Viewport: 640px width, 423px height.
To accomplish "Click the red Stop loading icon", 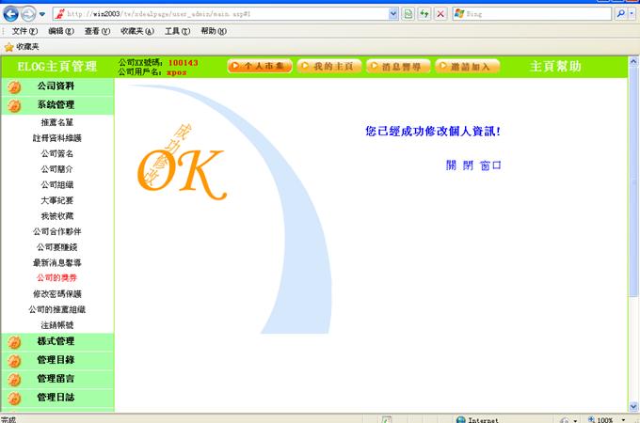I will (440, 14).
